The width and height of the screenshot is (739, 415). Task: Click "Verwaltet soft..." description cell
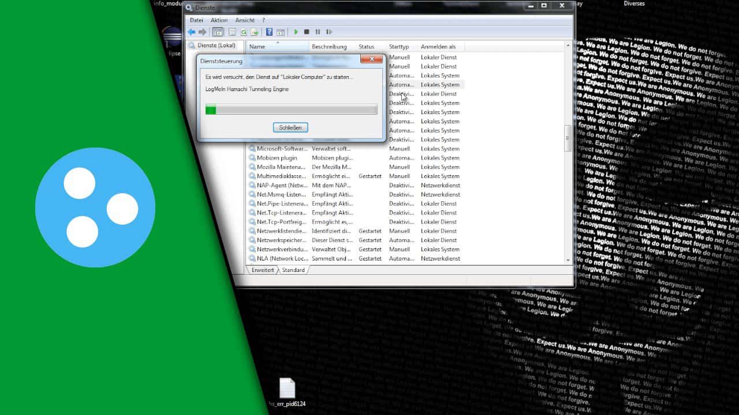tap(331, 149)
